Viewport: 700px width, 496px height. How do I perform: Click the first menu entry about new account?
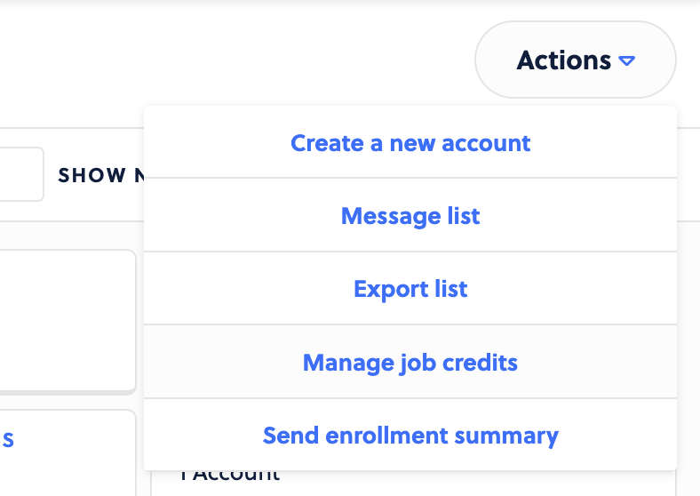point(410,142)
